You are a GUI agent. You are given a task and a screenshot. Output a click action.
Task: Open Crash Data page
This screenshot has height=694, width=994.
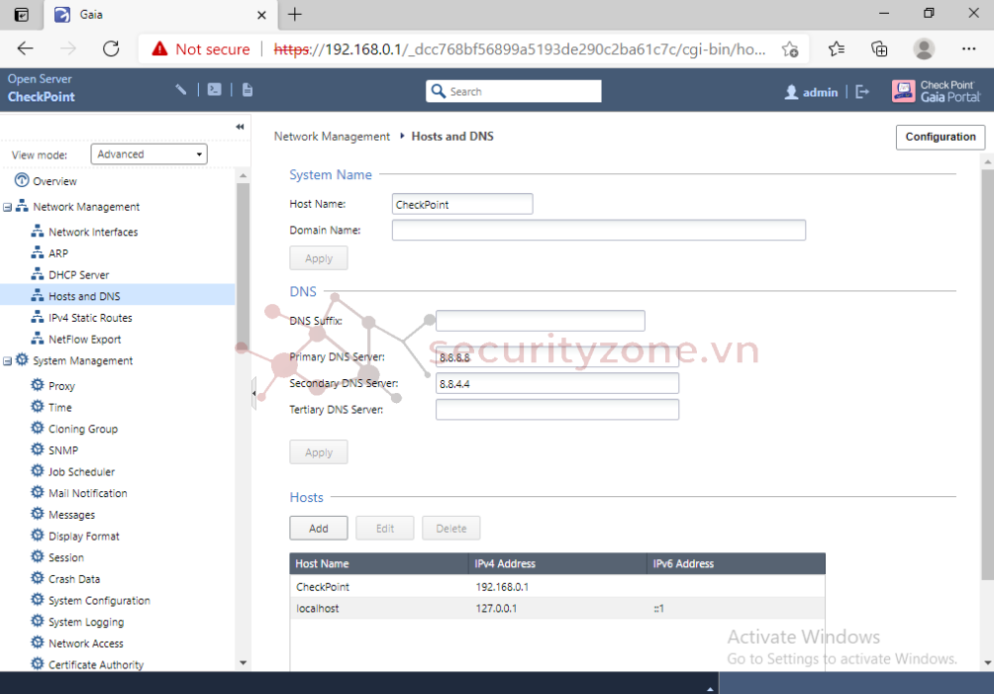[x=74, y=579]
